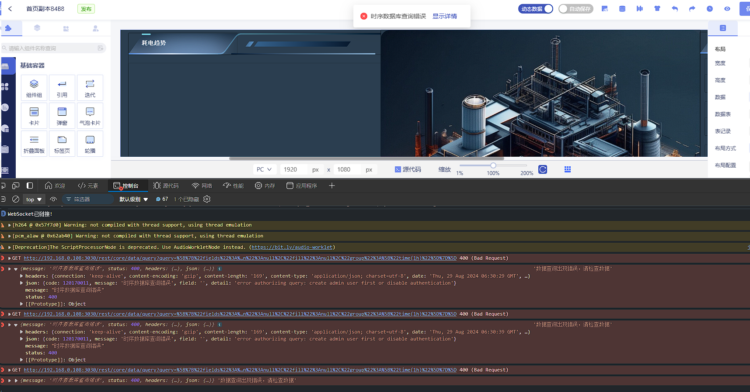Screen dimensions: 750x392
Task: Expand headers of the 06:30:29 error
Action: [21, 276]
